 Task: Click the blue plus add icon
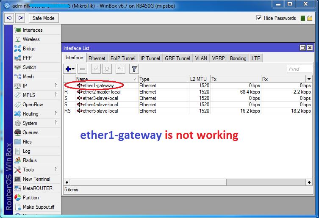pos(70,69)
